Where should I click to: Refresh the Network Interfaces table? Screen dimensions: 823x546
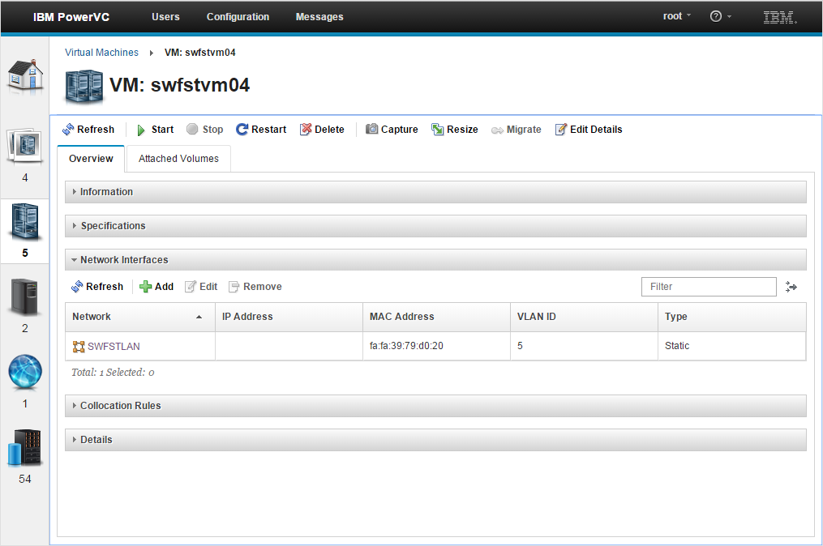[x=97, y=287]
